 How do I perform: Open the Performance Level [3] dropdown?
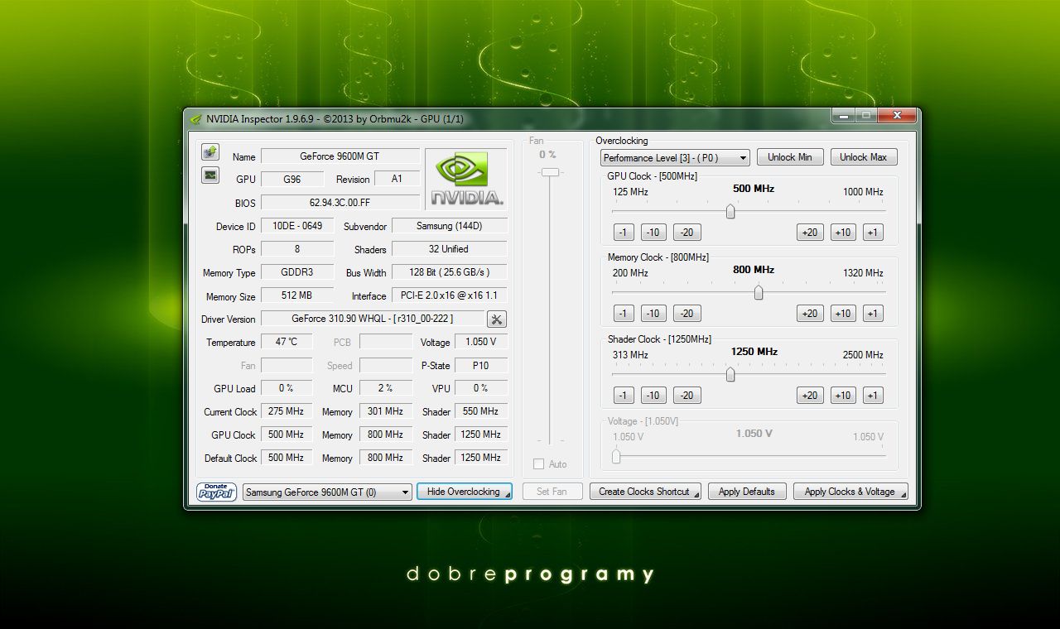pyautogui.click(x=675, y=157)
